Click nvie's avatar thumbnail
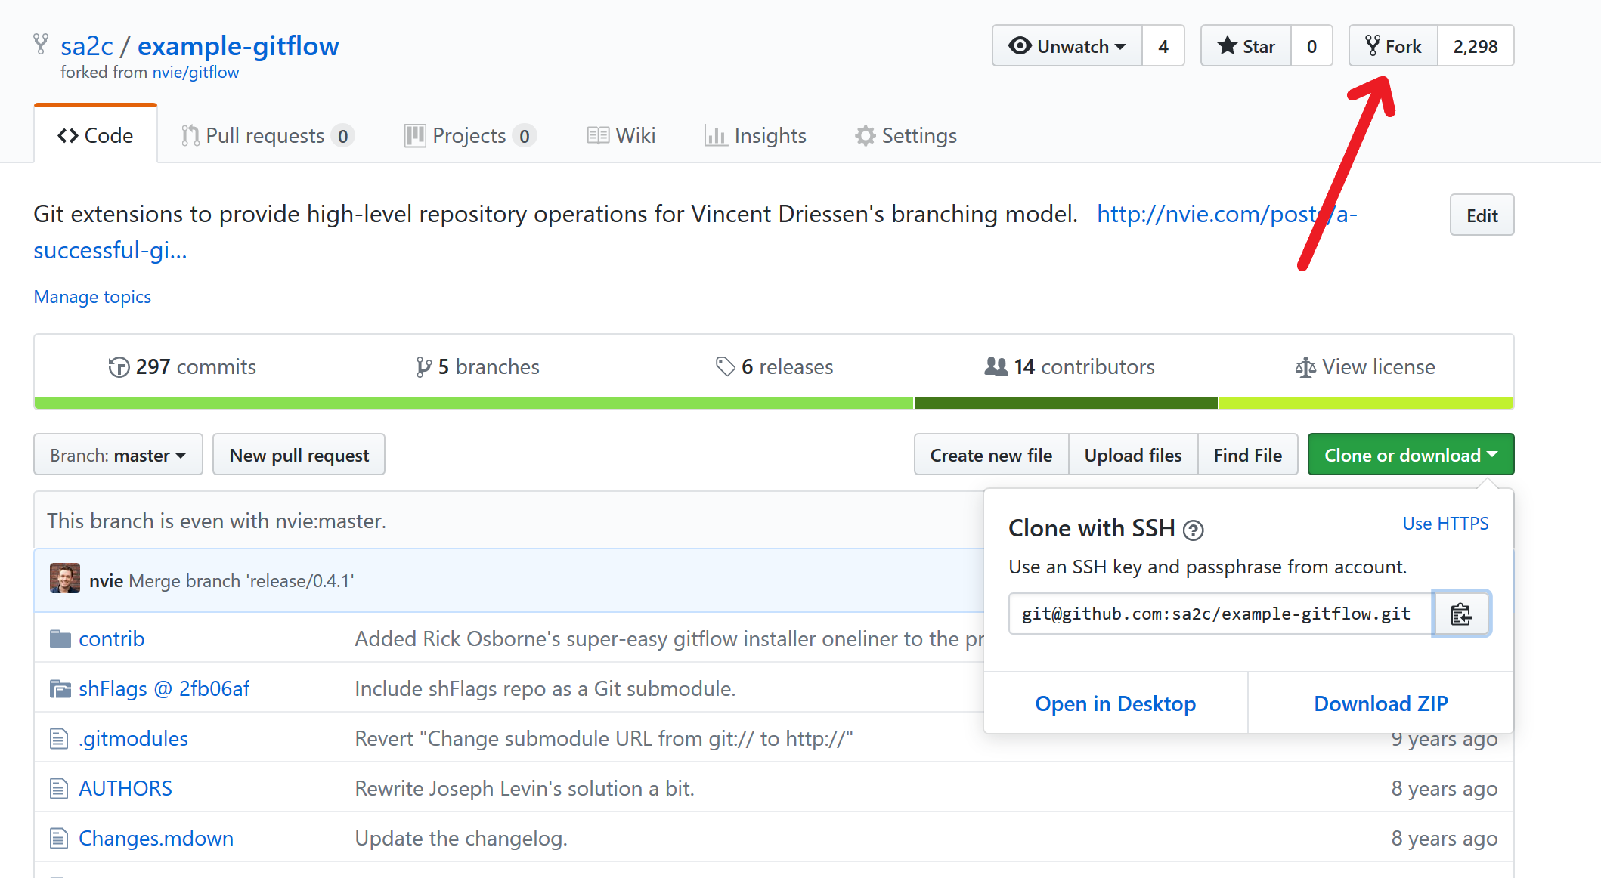This screenshot has width=1601, height=878. coord(65,579)
